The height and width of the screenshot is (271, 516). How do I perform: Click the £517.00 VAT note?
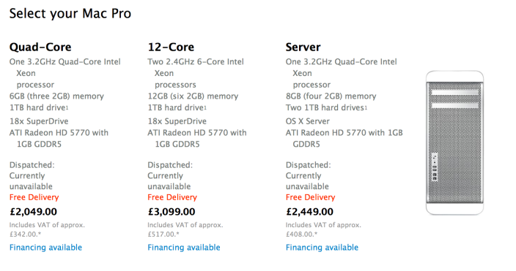(185, 229)
